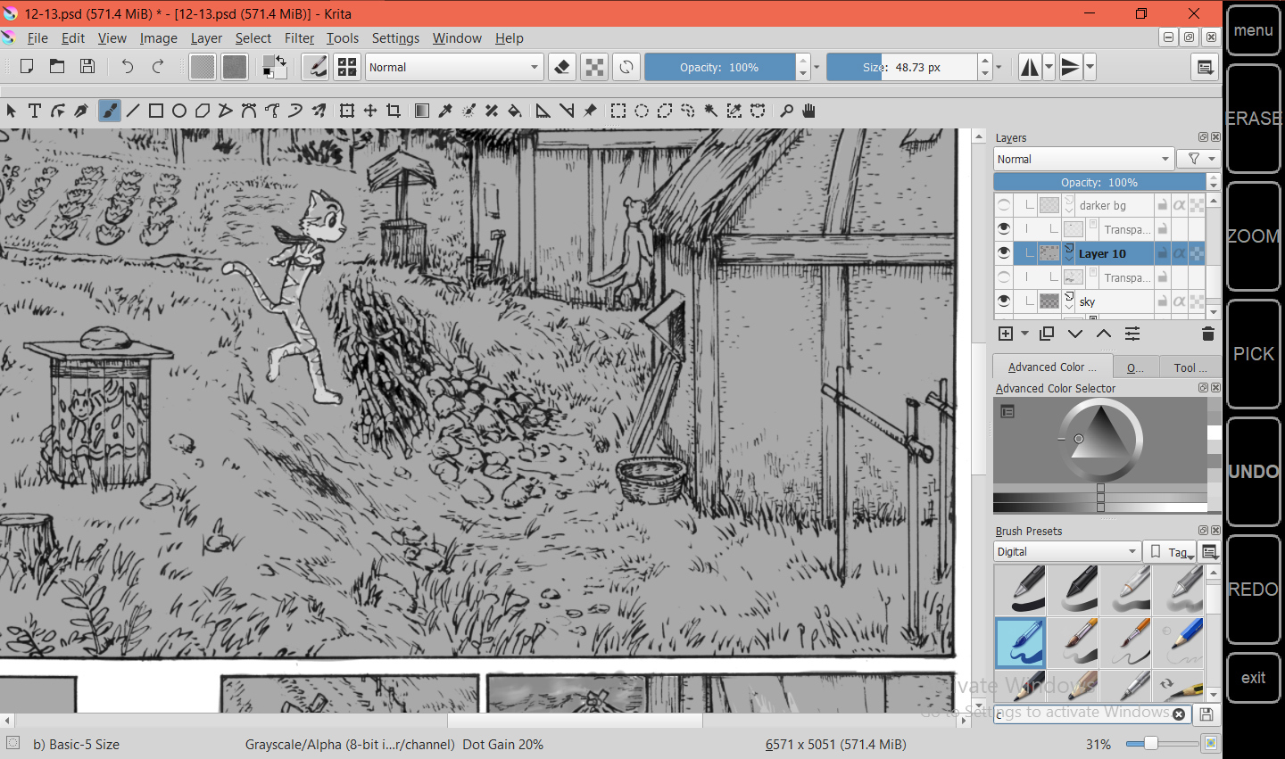Screen dimensions: 1285x759
Task: Activate the Pan hand tool
Action: click(809, 111)
